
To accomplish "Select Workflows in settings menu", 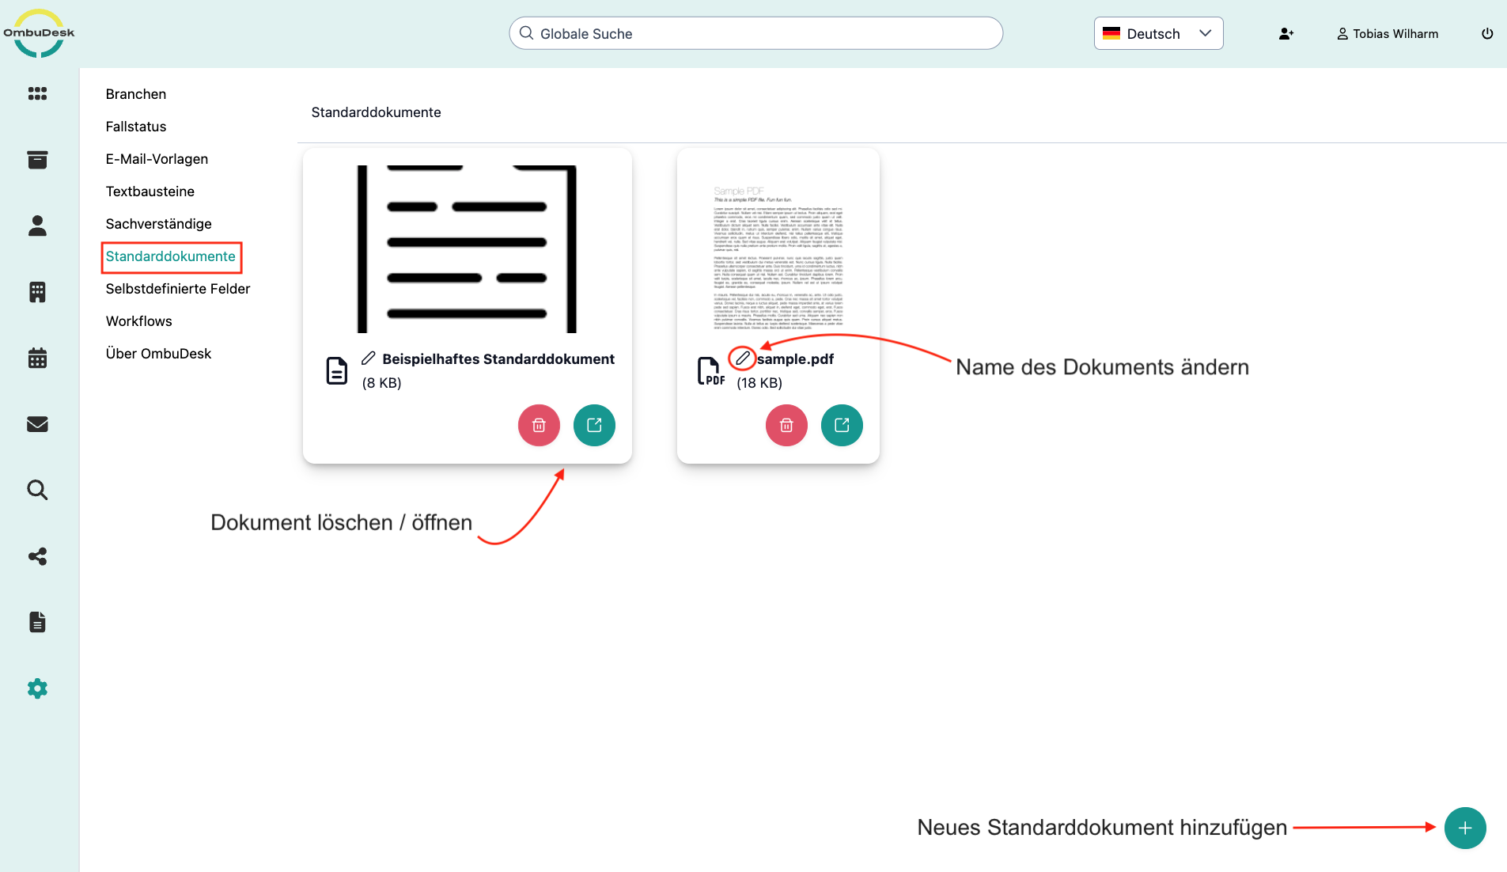I will 139,321.
